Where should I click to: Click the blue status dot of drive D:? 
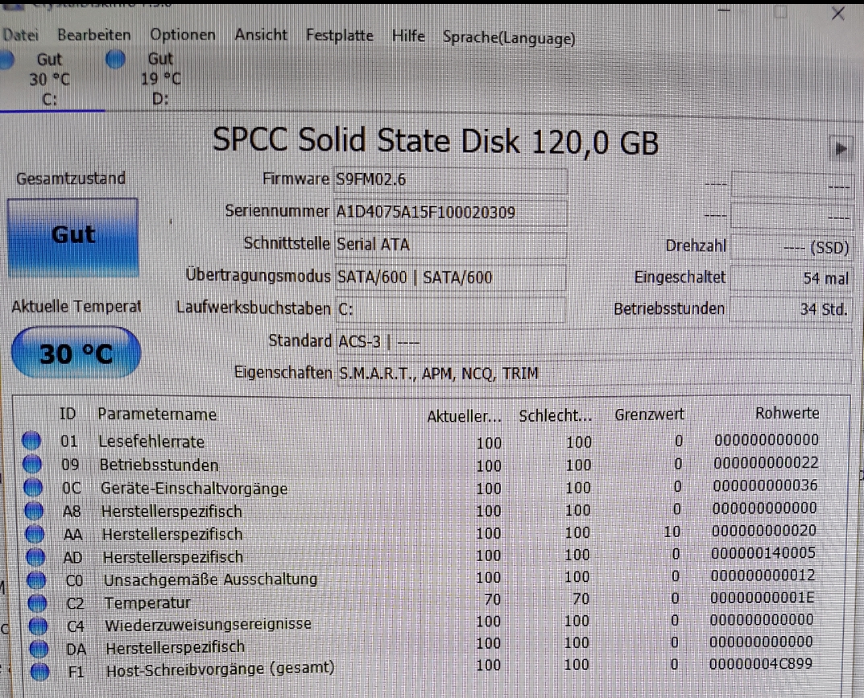click(116, 59)
